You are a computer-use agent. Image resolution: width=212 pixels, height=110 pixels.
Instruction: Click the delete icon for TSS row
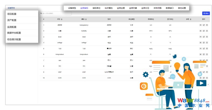click(207, 48)
